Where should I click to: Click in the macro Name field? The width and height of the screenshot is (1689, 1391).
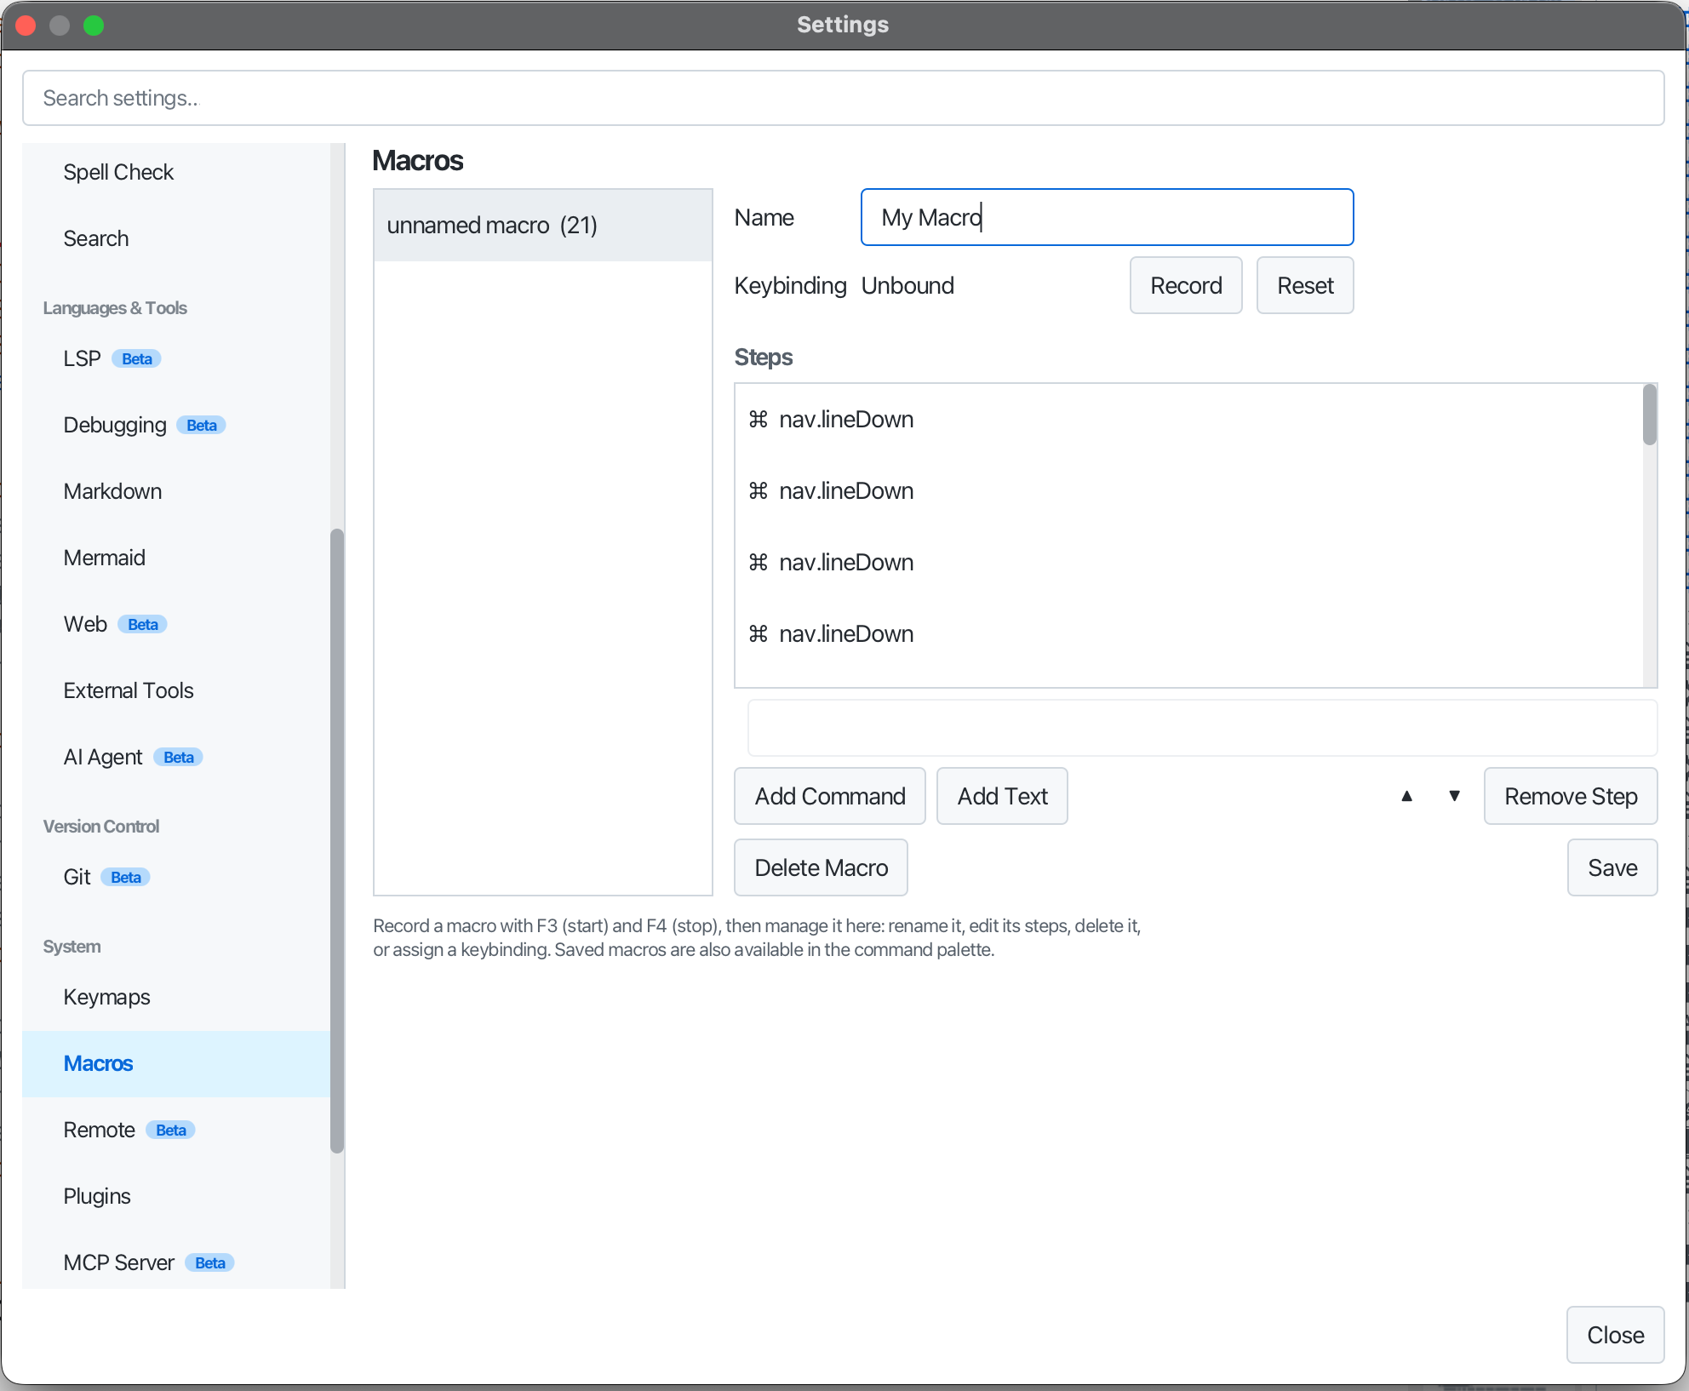(1107, 217)
